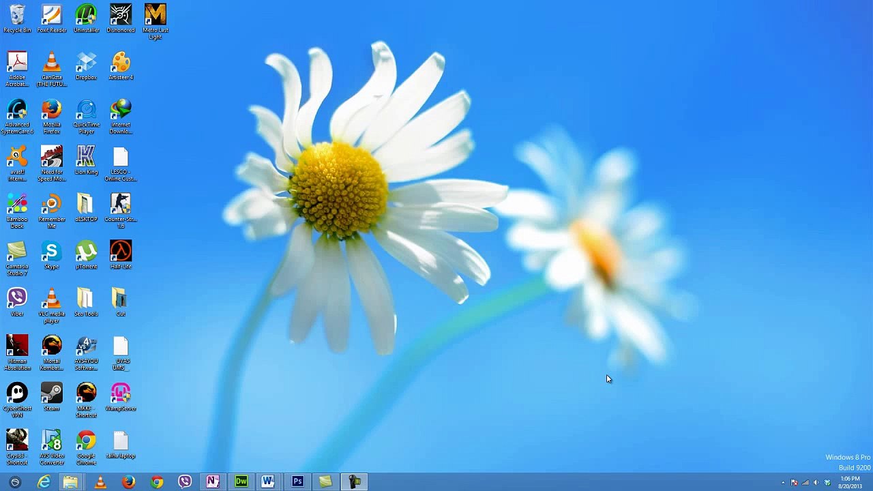Screen dimensions: 873x491
Task: Select the Half-Life desktop shortcut
Action: pos(121,256)
